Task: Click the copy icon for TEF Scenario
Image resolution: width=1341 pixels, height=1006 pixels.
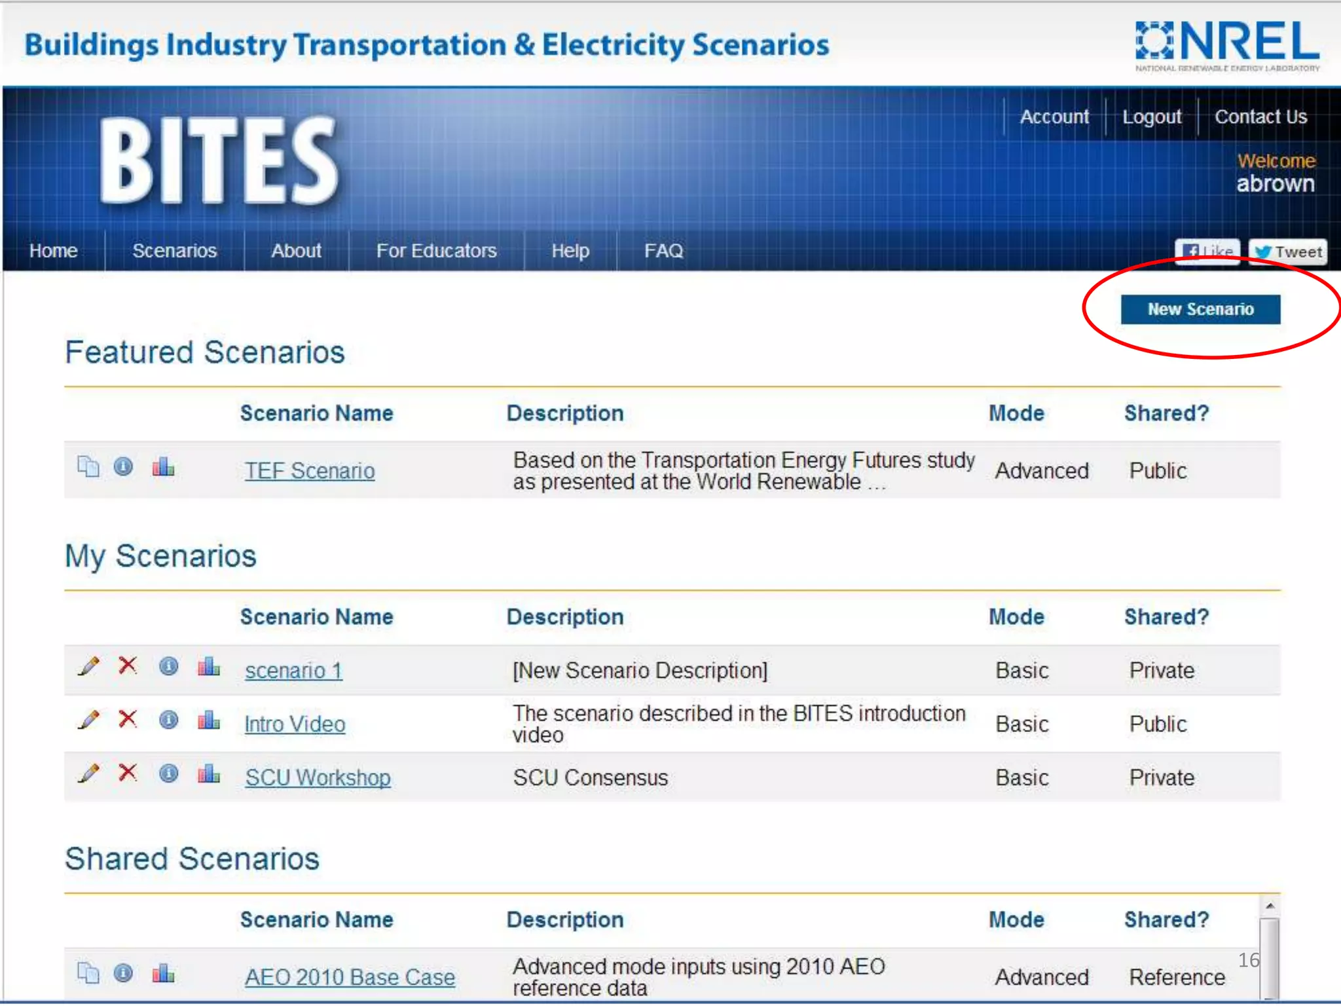Action: tap(88, 467)
